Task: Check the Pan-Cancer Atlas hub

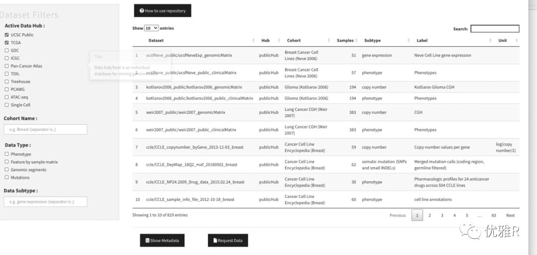Action: [x=6, y=66]
